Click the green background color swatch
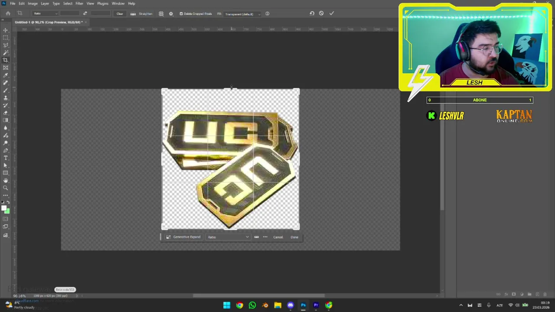Image resolution: width=555 pixels, height=312 pixels. point(7,212)
